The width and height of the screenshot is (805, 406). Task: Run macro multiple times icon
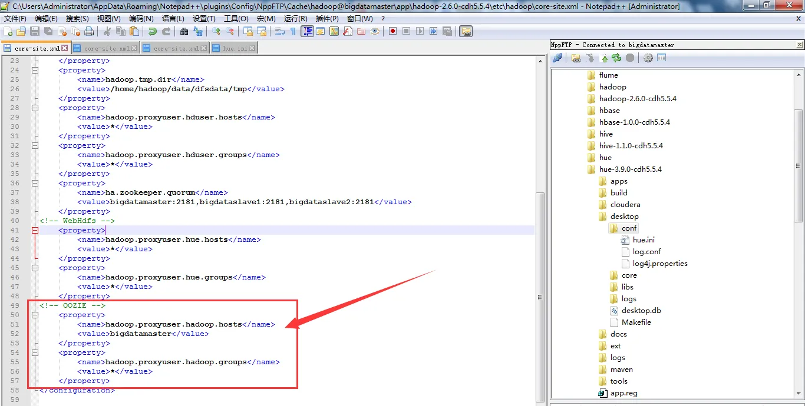(x=433, y=31)
